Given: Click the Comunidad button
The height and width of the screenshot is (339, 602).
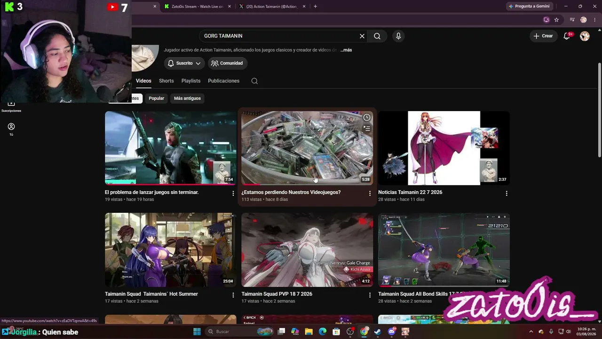Looking at the screenshot, I should pos(228,63).
